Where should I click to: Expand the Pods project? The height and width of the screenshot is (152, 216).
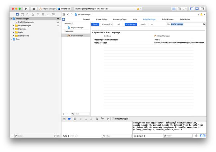(x=11, y=39)
